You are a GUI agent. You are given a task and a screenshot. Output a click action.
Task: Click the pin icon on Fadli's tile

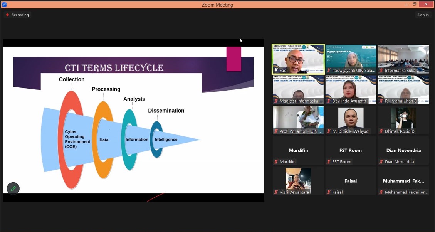[276, 71]
